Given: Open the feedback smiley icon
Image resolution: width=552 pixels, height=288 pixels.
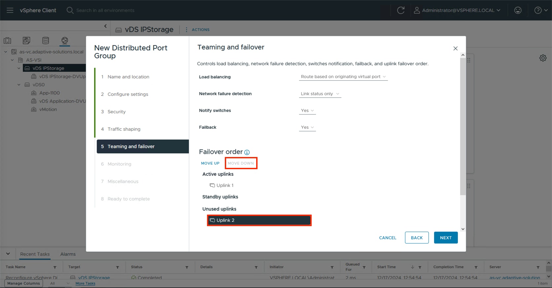Looking at the screenshot, I should 518,10.
